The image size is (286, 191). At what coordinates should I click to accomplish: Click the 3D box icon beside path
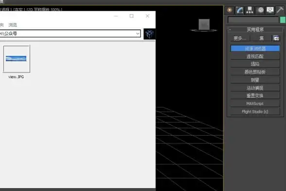[150, 34]
